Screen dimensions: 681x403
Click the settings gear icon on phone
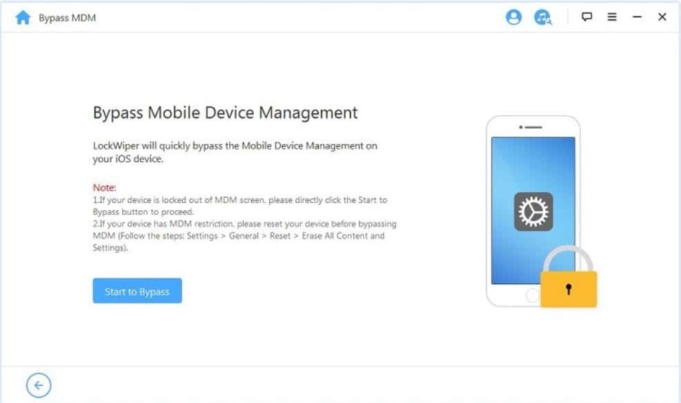click(533, 211)
